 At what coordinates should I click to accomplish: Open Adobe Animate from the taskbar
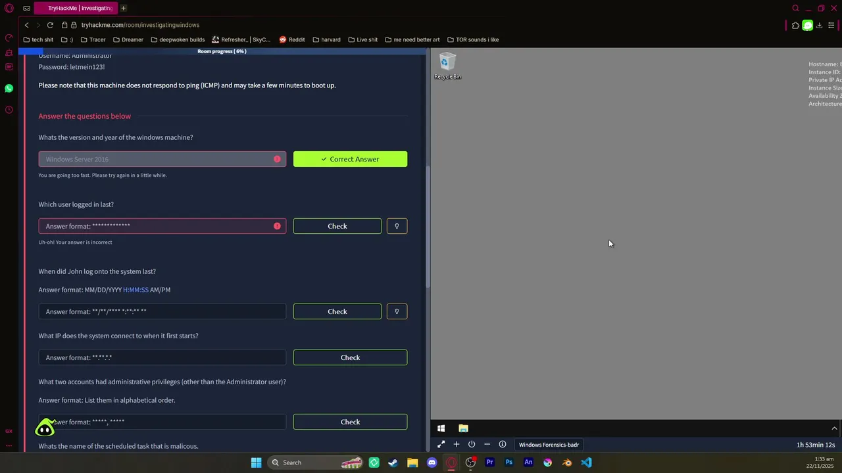[x=528, y=462]
